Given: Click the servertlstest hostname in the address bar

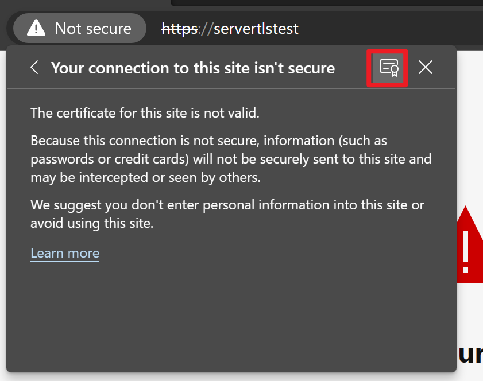Looking at the screenshot, I should 256,28.
